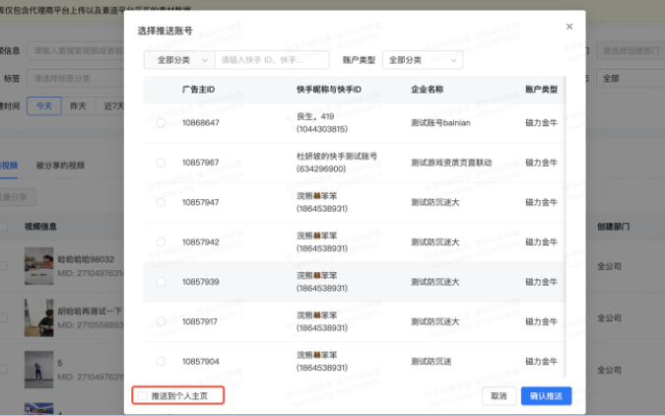
Task: Toggle select-all checkbox beside 视频信息 header
Action: (x=3, y=227)
